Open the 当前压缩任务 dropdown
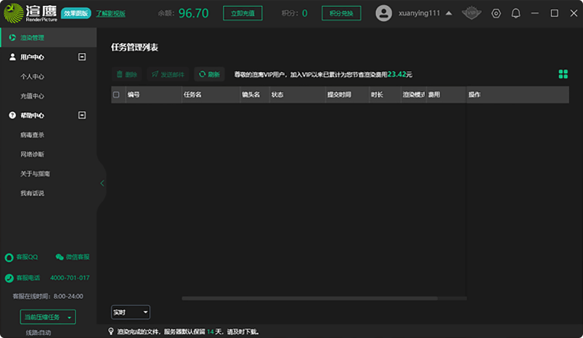583x338 pixels. pyautogui.click(x=48, y=317)
